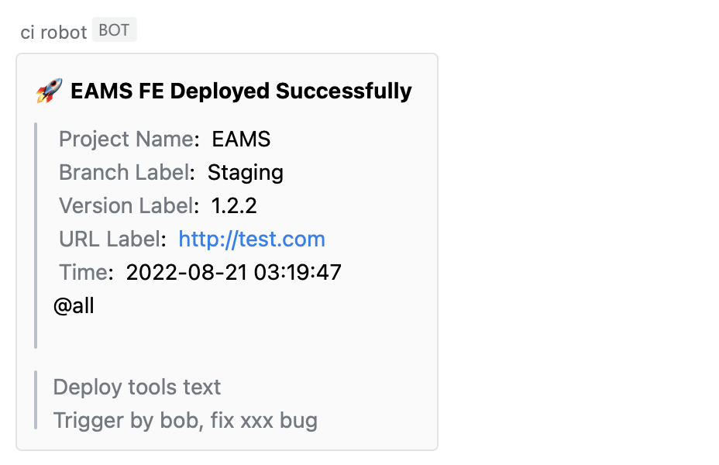Open the http://test.com link
The height and width of the screenshot is (465, 719).
point(252,239)
